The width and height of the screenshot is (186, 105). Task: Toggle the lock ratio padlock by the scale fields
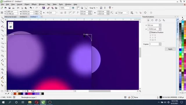pyautogui.click(x=44, y=13)
